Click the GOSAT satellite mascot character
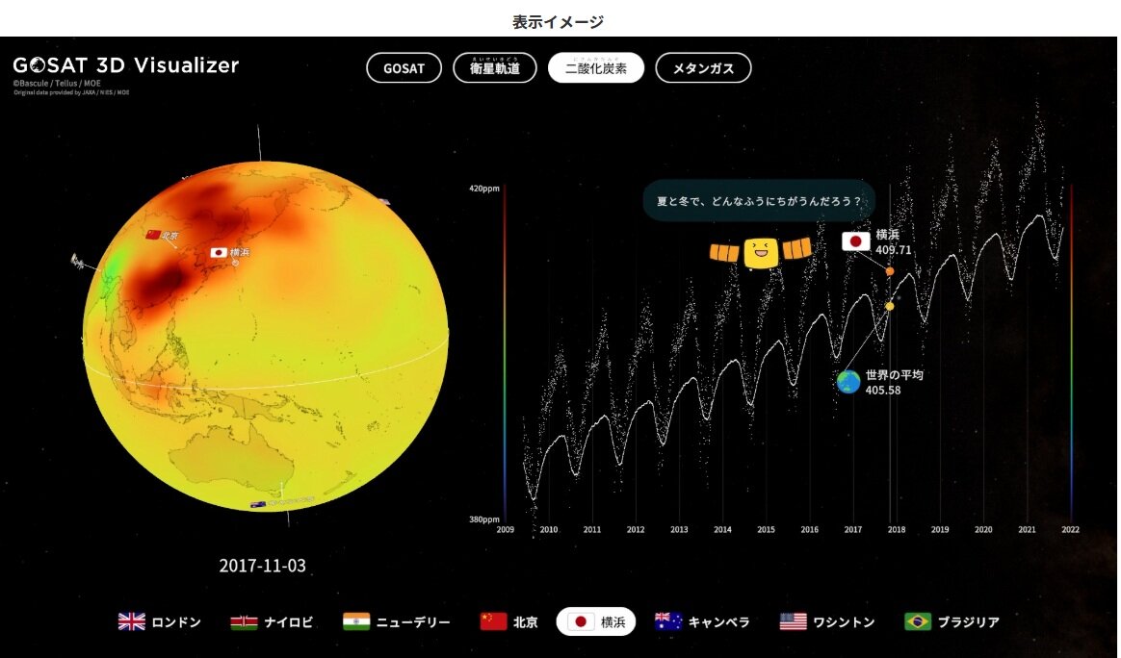 [761, 253]
